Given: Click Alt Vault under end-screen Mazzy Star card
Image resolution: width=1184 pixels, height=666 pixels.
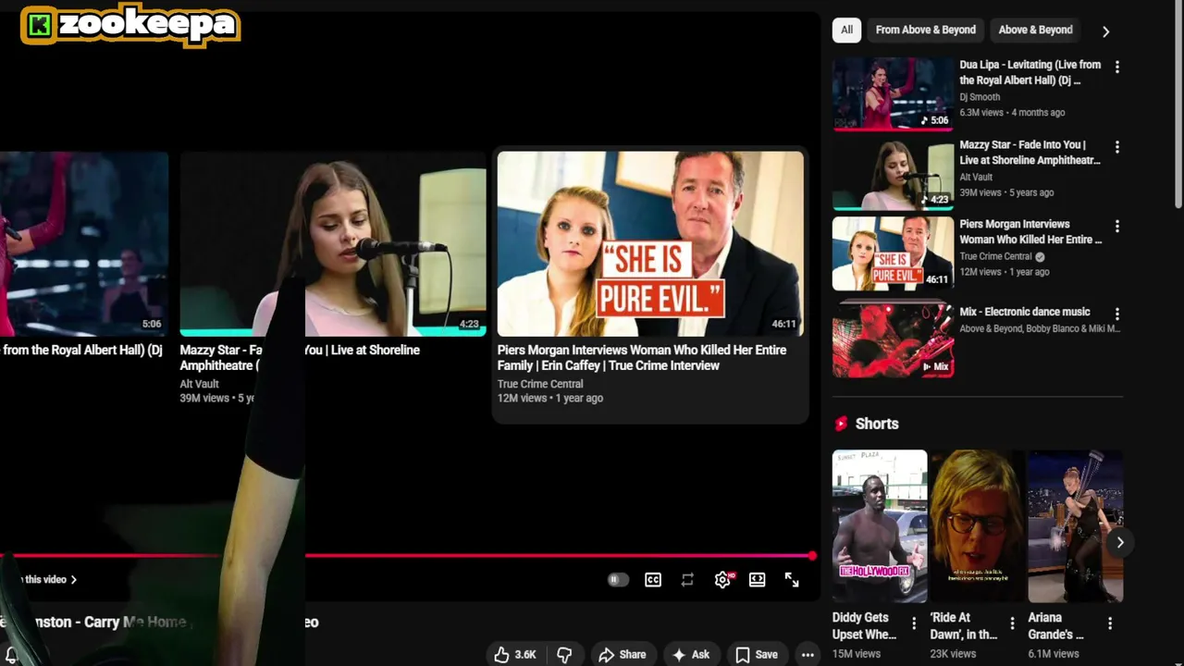Looking at the screenshot, I should coord(199,384).
